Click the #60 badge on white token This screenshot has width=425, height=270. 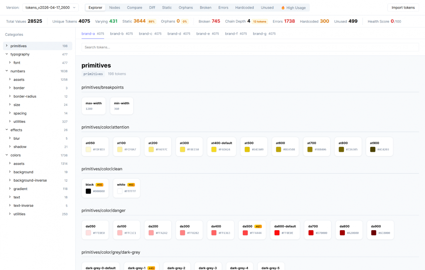tap(131, 185)
